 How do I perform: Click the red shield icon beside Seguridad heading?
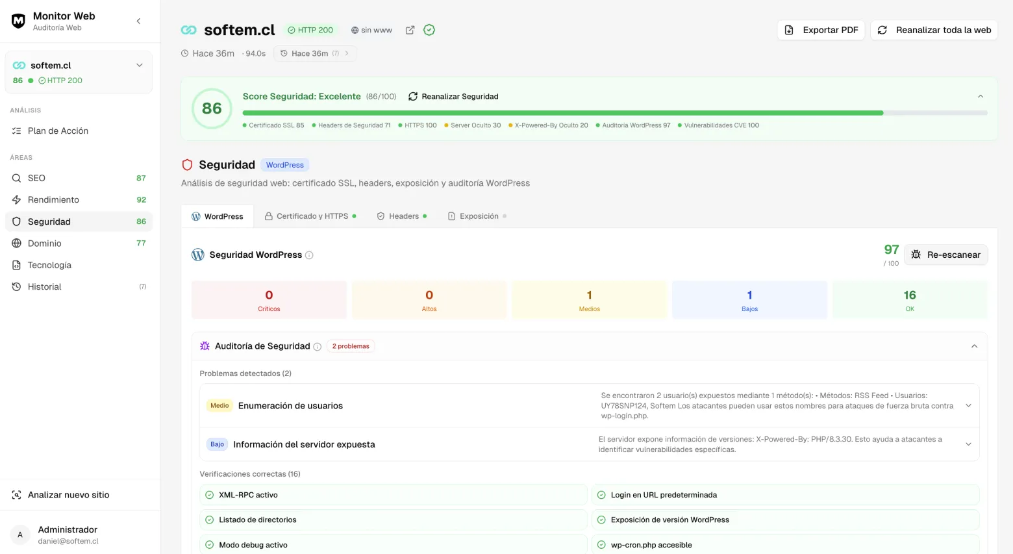(187, 164)
